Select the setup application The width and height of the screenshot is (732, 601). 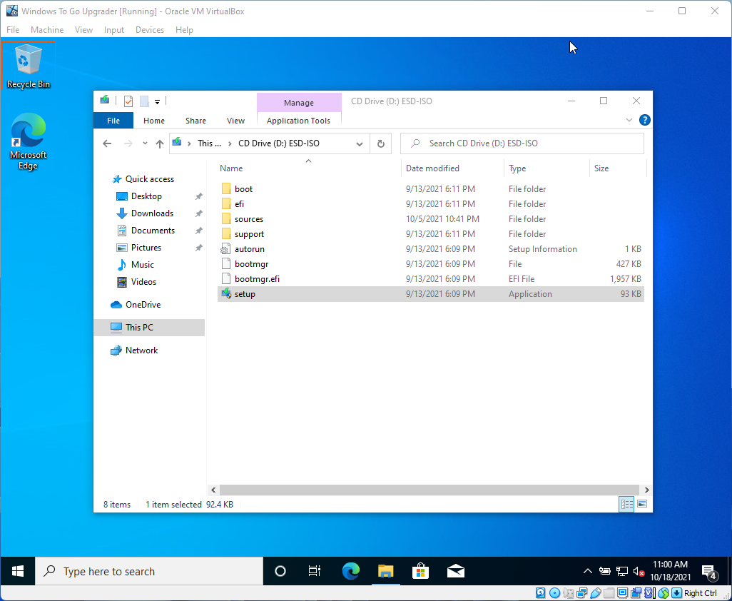tap(430, 294)
